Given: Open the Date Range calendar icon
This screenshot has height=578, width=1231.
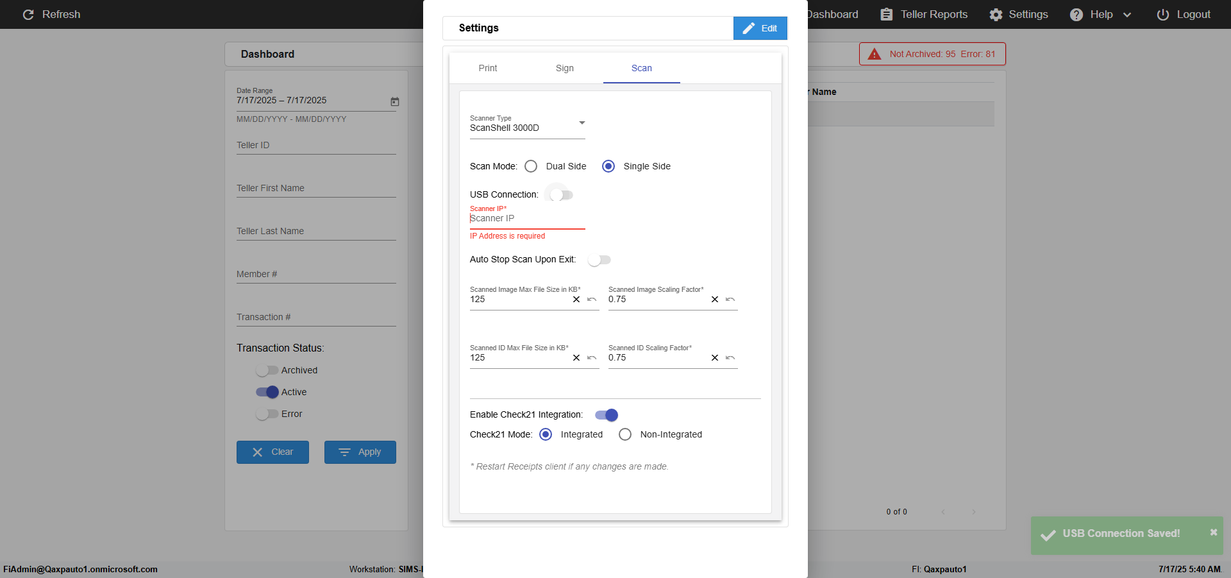Looking at the screenshot, I should (x=395, y=101).
